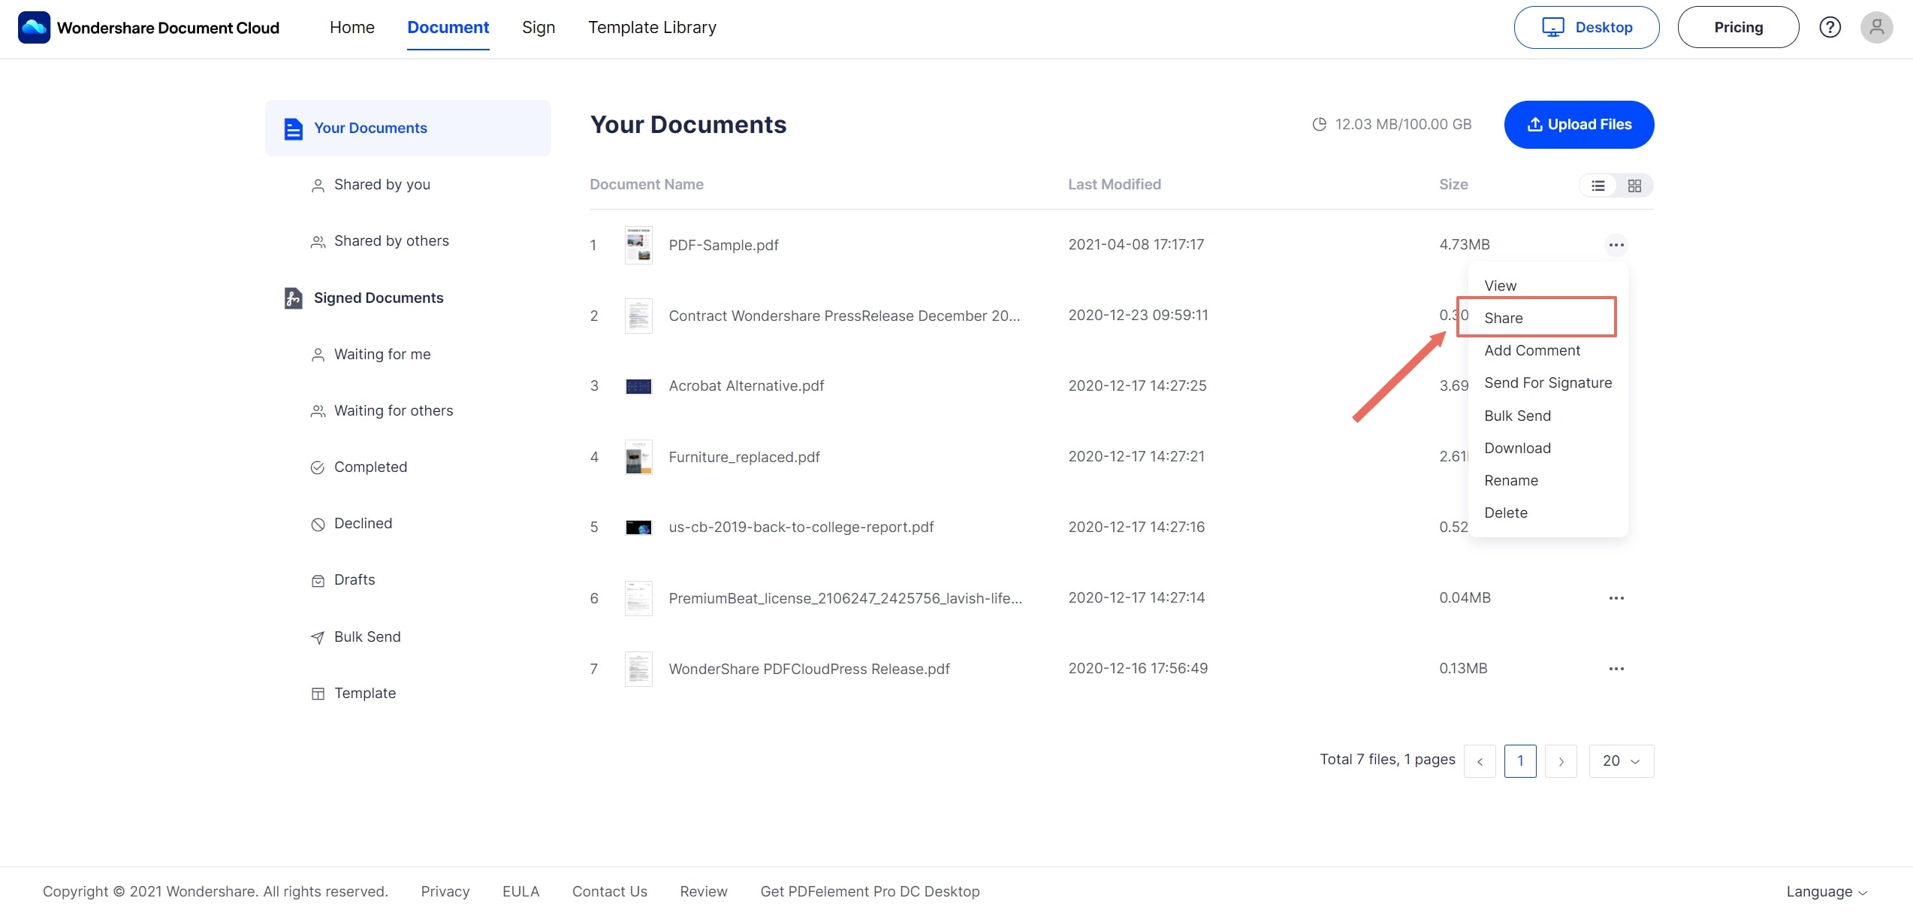Open the Sign tab
The height and width of the screenshot is (913, 1913).
pyautogui.click(x=539, y=28)
